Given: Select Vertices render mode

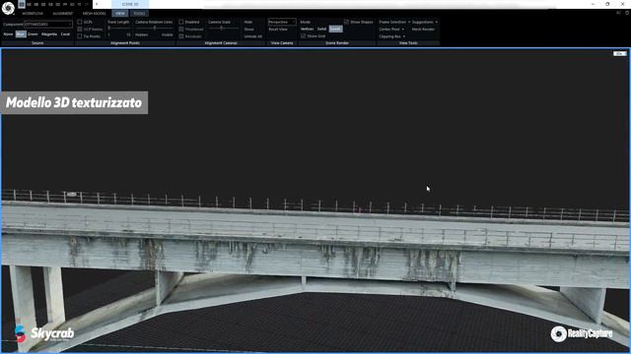Looking at the screenshot, I should click(x=307, y=29).
